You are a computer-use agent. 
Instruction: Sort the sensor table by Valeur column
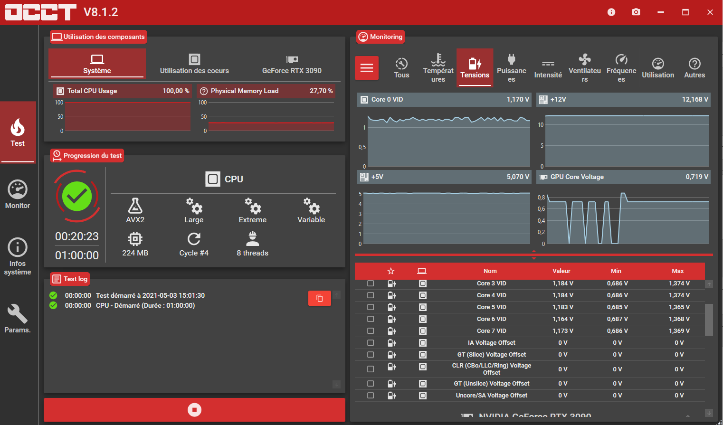[x=561, y=271]
